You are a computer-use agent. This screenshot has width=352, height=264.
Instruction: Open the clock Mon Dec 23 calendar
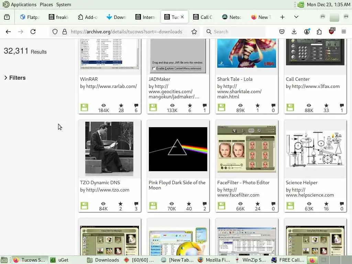pos(328,4)
